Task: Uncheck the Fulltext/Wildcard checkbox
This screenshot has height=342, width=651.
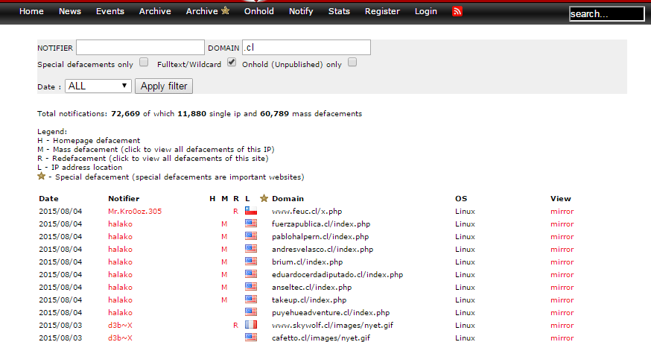Action: click(x=232, y=63)
